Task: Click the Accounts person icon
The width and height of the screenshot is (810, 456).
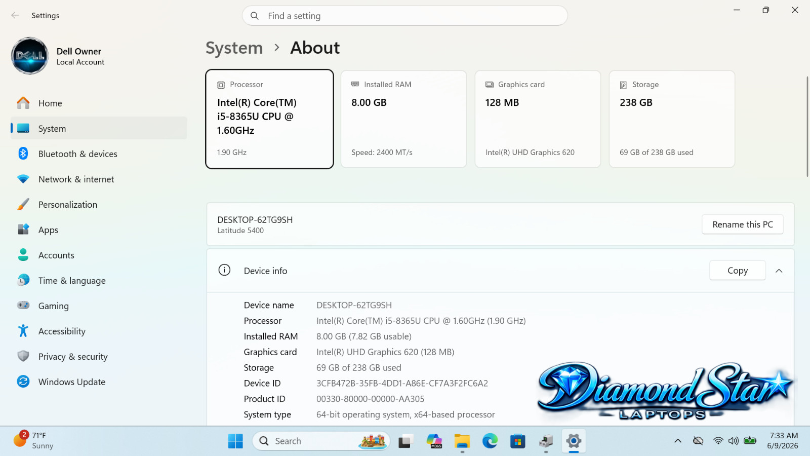Action: click(x=23, y=255)
